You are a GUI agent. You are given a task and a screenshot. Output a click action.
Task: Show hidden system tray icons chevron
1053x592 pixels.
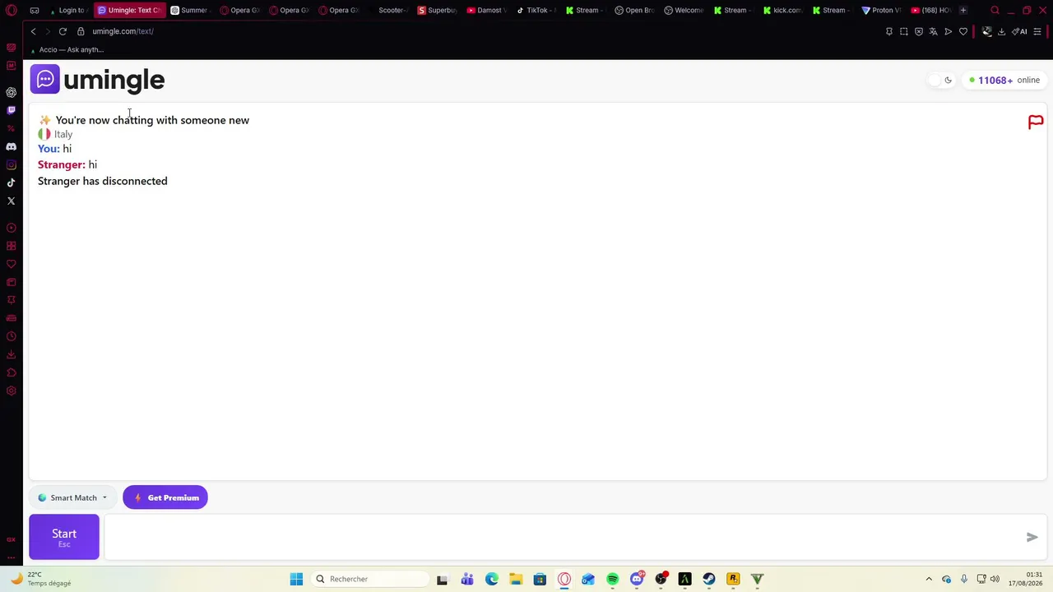pyautogui.click(x=929, y=579)
